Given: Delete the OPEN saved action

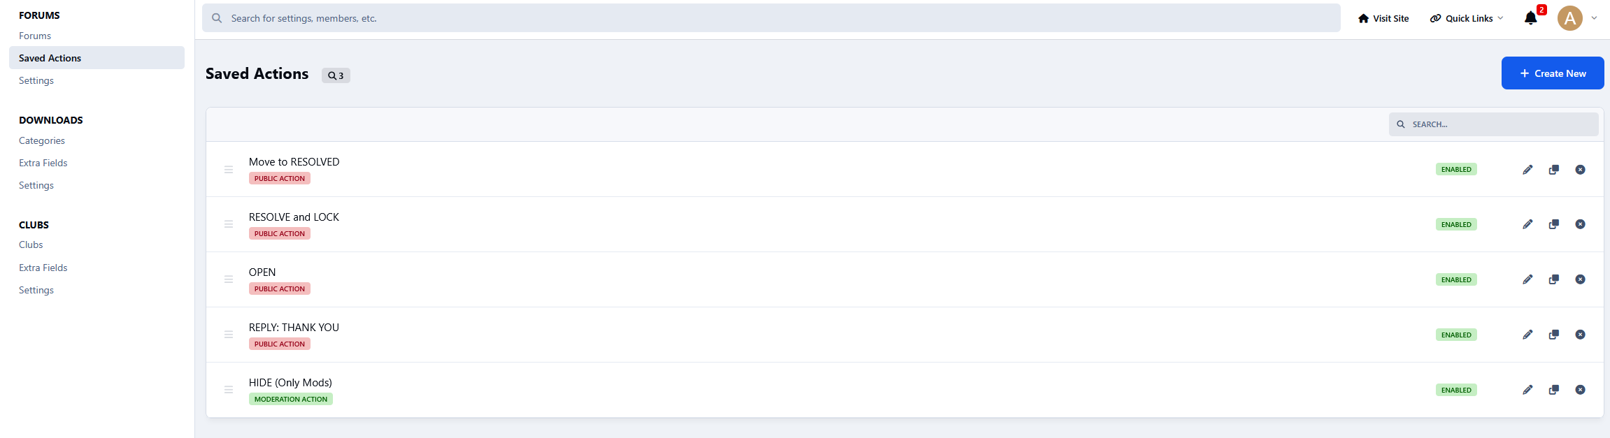Looking at the screenshot, I should coord(1580,279).
